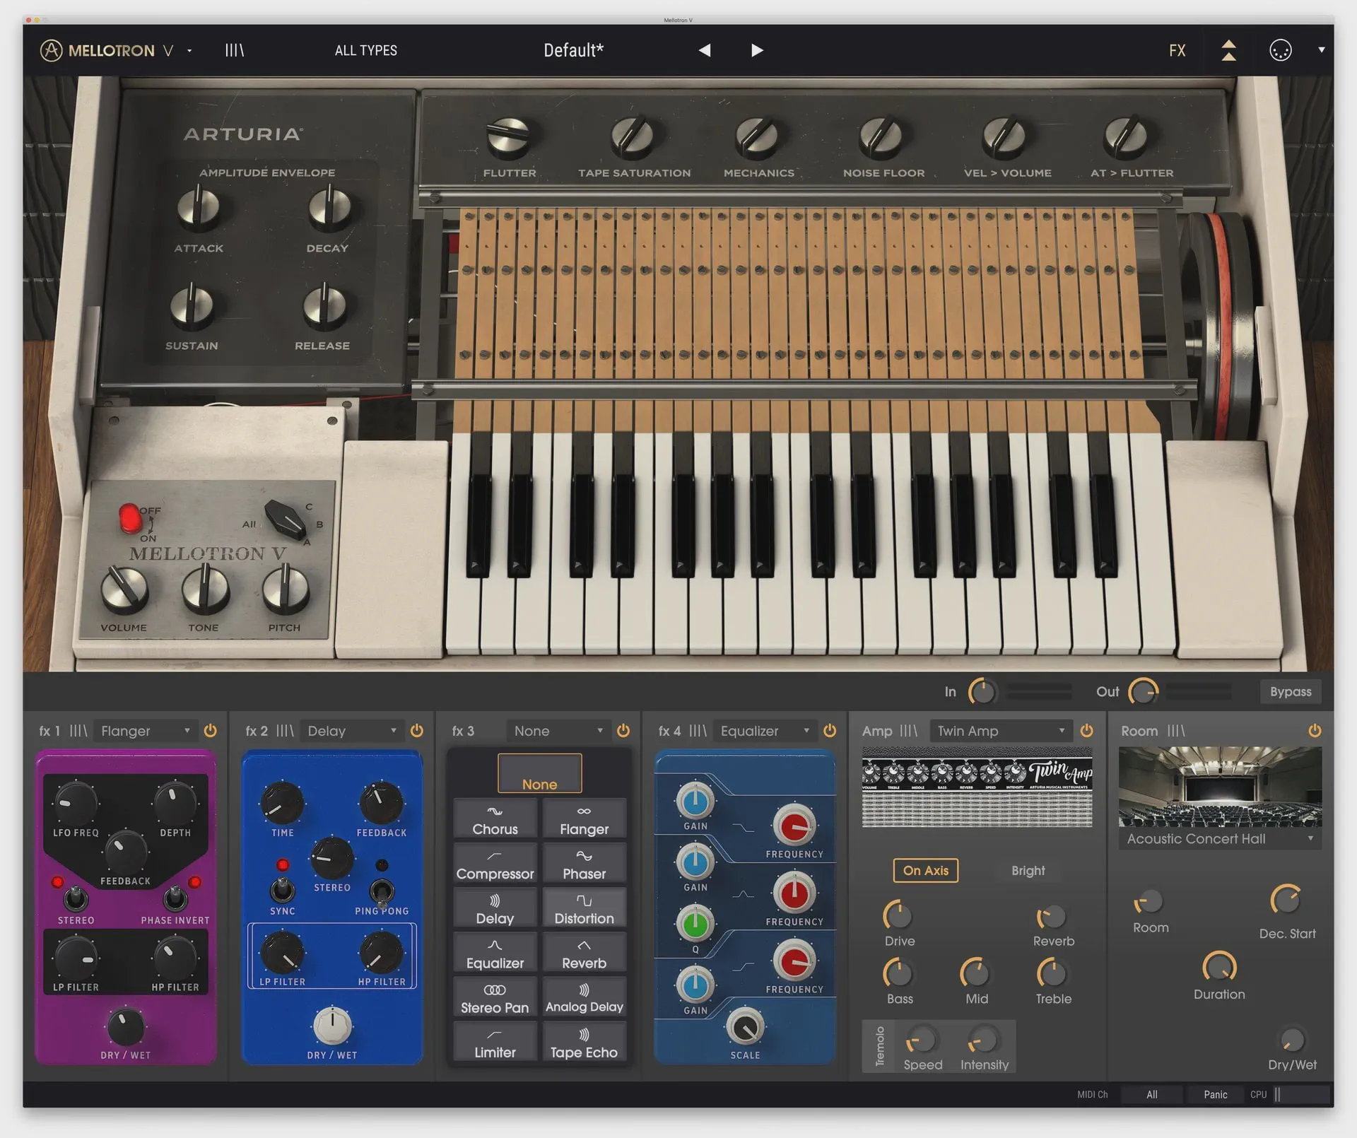Click the Bypass button
The height and width of the screenshot is (1138, 1357).
point(1290,692)
